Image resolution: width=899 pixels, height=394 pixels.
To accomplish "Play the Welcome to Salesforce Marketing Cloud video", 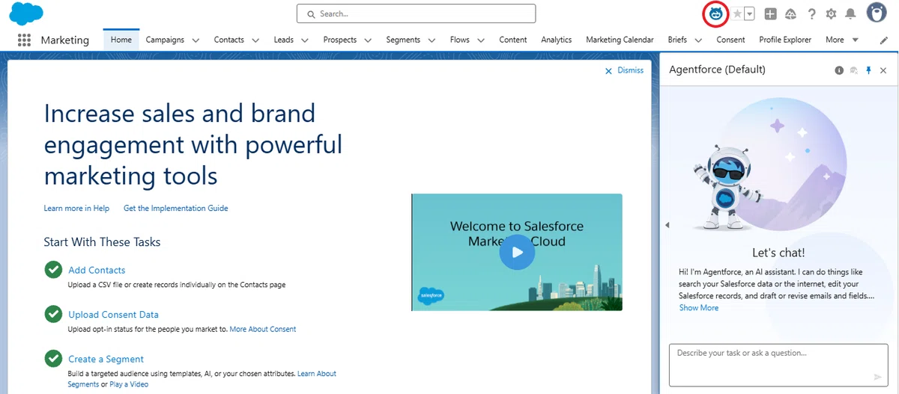I will [x=517, y=252].
